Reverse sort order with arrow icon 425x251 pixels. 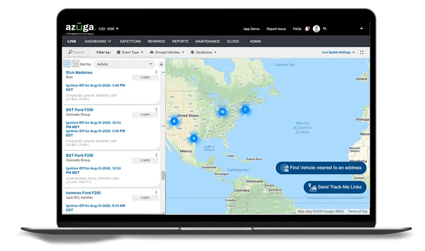click(x=161, y=64)
